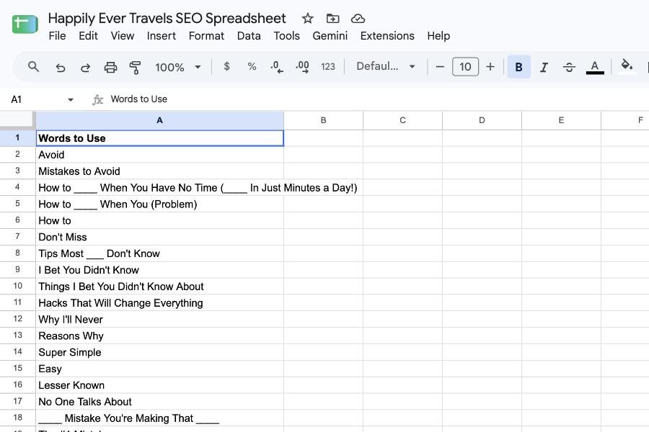
Task: Open the fill color picker
Action: point(627,66)
